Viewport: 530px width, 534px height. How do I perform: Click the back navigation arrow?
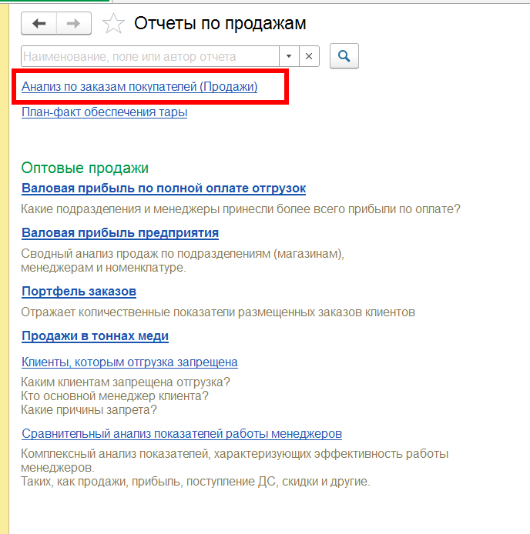click(x=39, y=24)
